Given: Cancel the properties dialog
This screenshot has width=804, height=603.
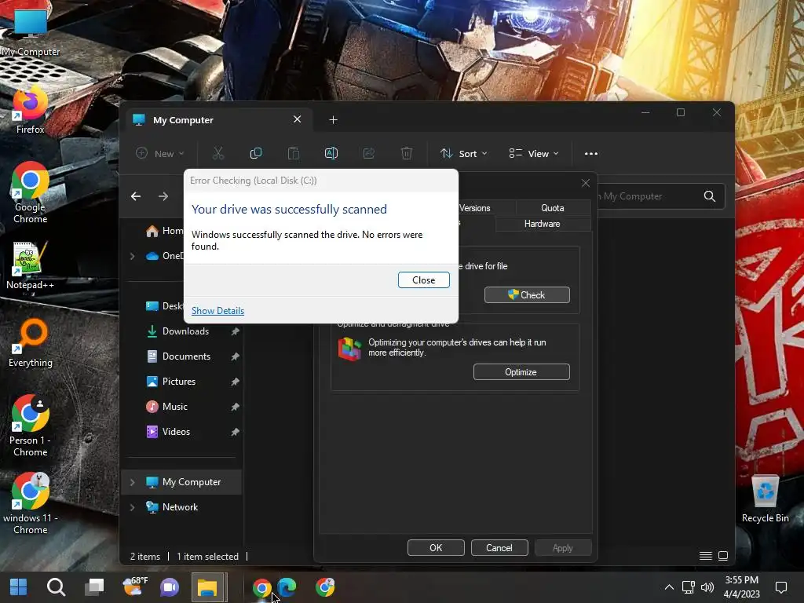Looking at the screenshot, I should click(499, 547).
